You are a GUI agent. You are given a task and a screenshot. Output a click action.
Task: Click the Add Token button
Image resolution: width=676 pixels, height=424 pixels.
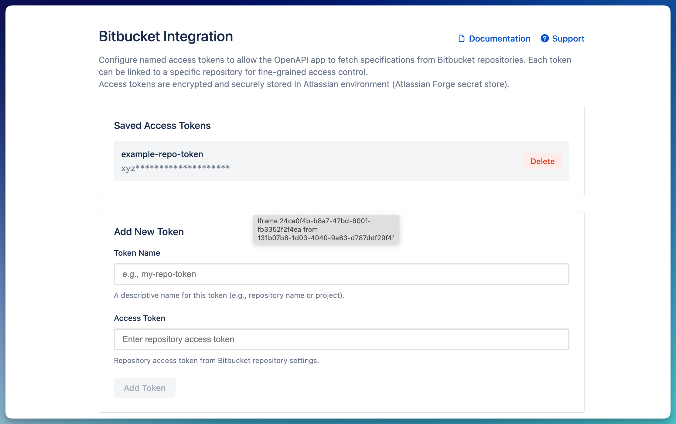(145, 388)
